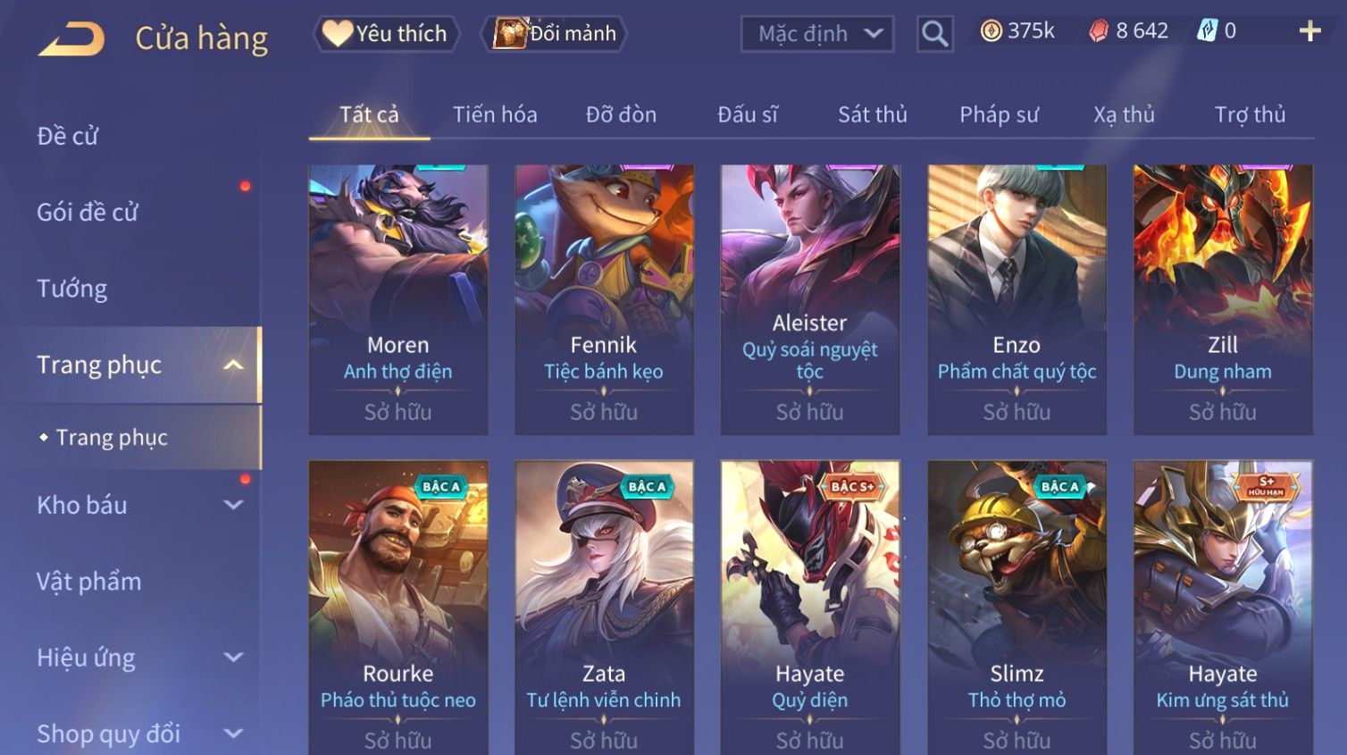Tap the blue voucher currency icon
This screenshot has width=1347, height=755.
pyautogui.click(x=1207, y=31)
